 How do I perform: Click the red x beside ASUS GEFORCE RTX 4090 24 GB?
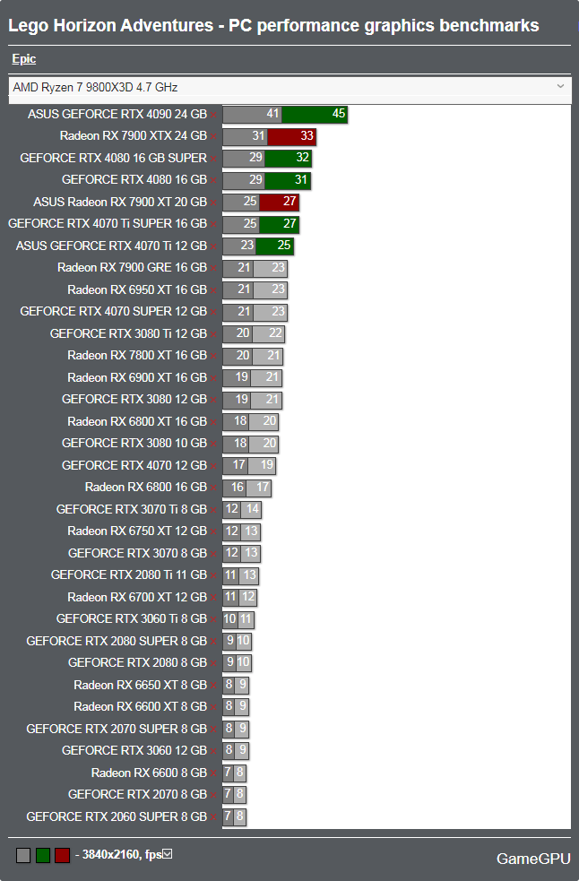213,116
